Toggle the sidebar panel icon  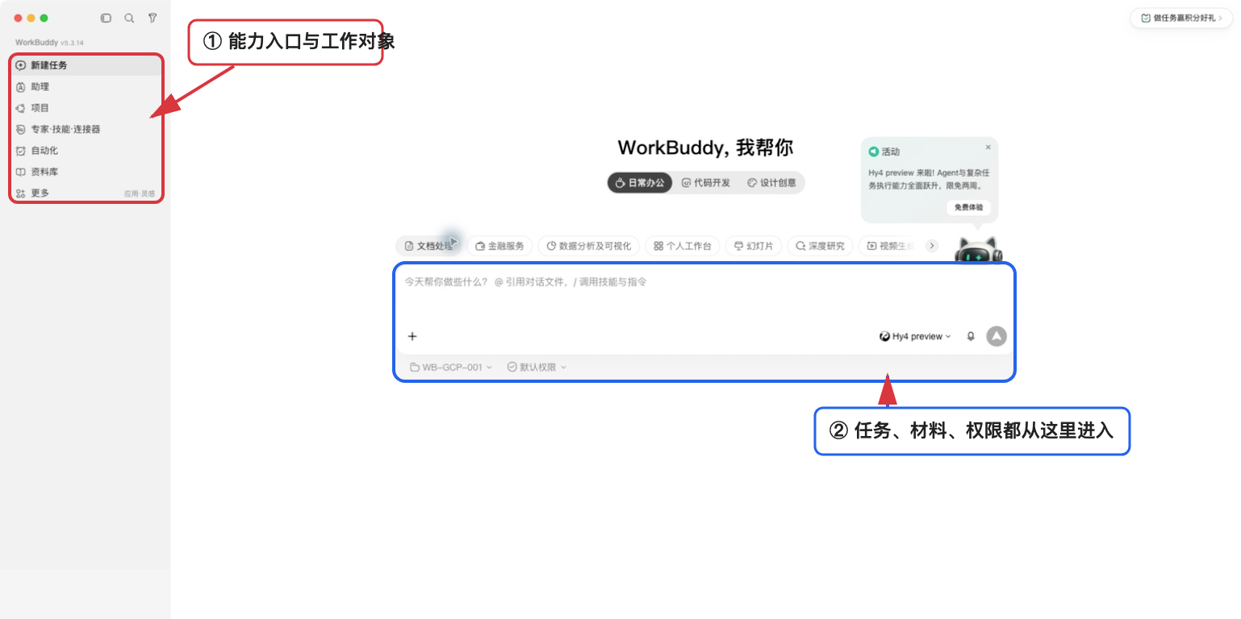pyautogui.click(x=106, y=18)
